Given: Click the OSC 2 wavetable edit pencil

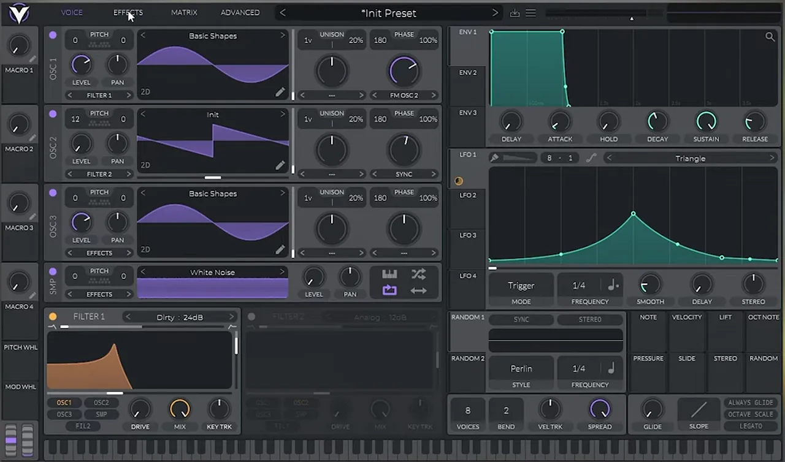Looking at the screenshot, I should (x=280, y=165).
